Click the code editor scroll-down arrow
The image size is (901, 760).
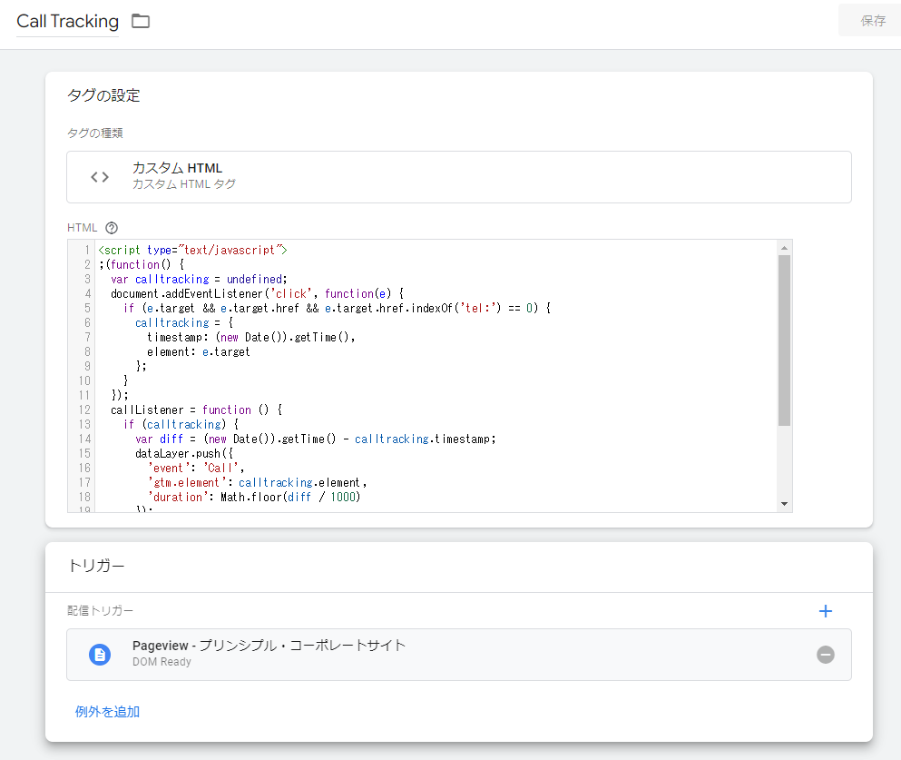[x=784, y=504]
